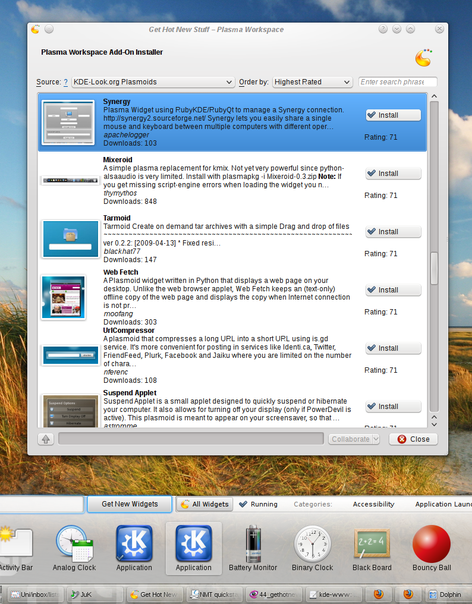Choose the Binary Clock widget icon
The width and height of the screenshot is (472, 604).
[x=313, y=543]
